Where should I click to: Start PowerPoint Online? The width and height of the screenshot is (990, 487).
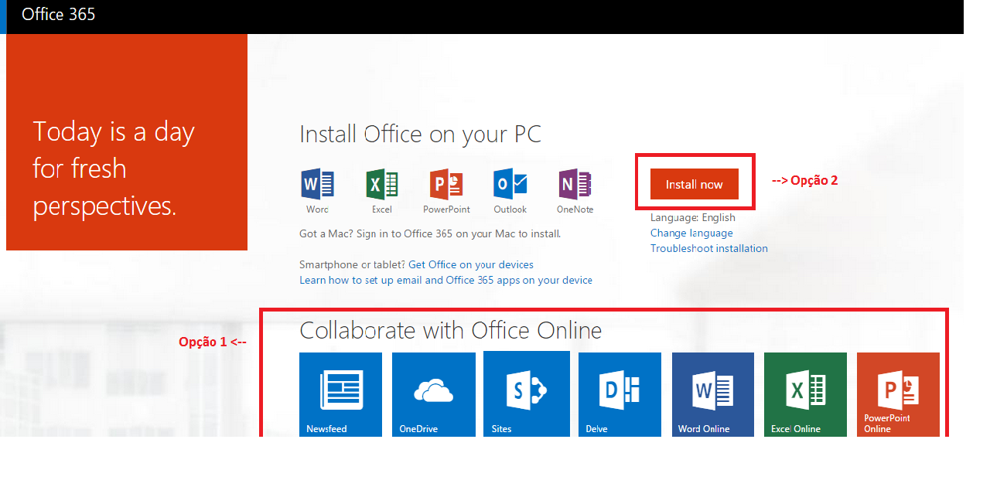[898, 394]
